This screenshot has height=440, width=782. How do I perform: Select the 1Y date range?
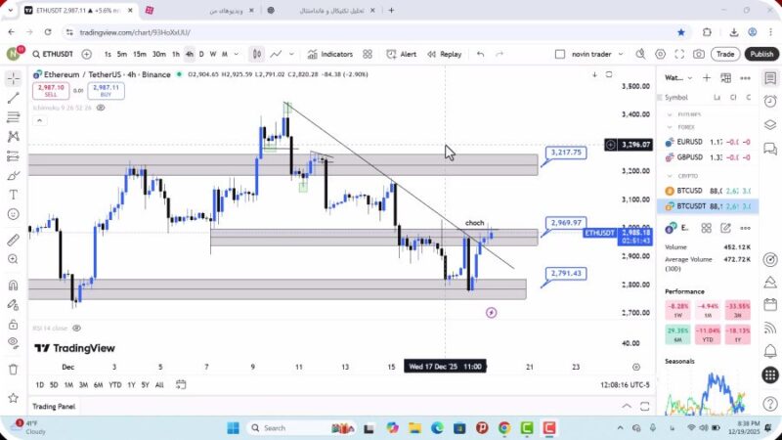coord(131,384)
